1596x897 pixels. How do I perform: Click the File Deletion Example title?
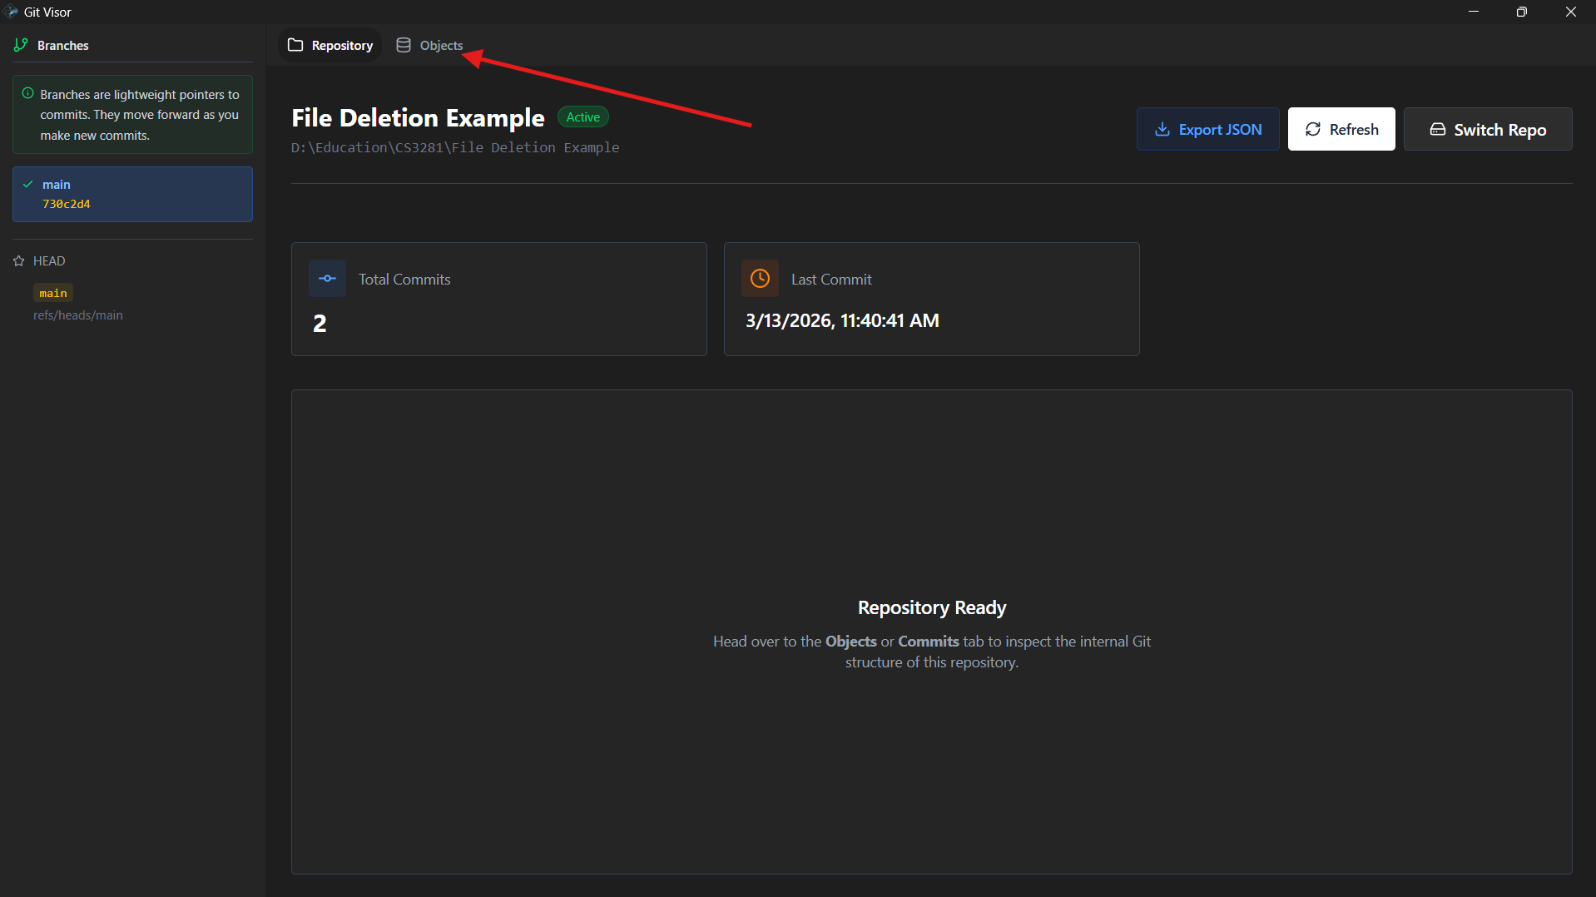(418, 118)
